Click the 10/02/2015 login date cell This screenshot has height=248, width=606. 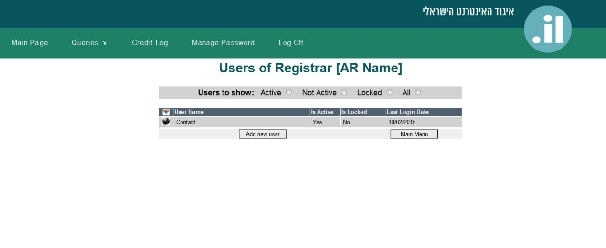click(x=424, y=122)
